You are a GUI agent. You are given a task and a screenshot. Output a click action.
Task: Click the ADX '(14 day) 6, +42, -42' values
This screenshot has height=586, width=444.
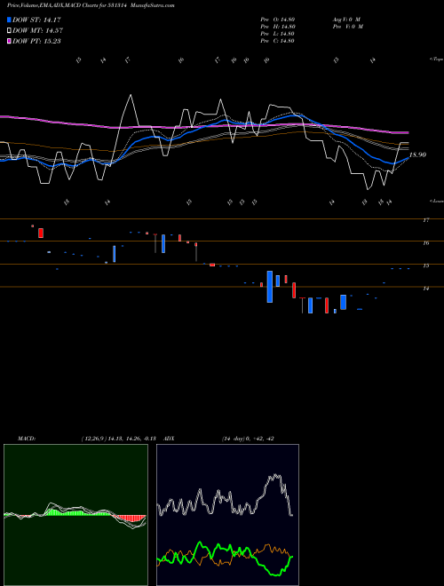[x=248, y=439]
